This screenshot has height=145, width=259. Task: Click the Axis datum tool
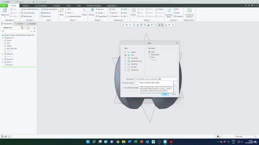tap(68, 9)
